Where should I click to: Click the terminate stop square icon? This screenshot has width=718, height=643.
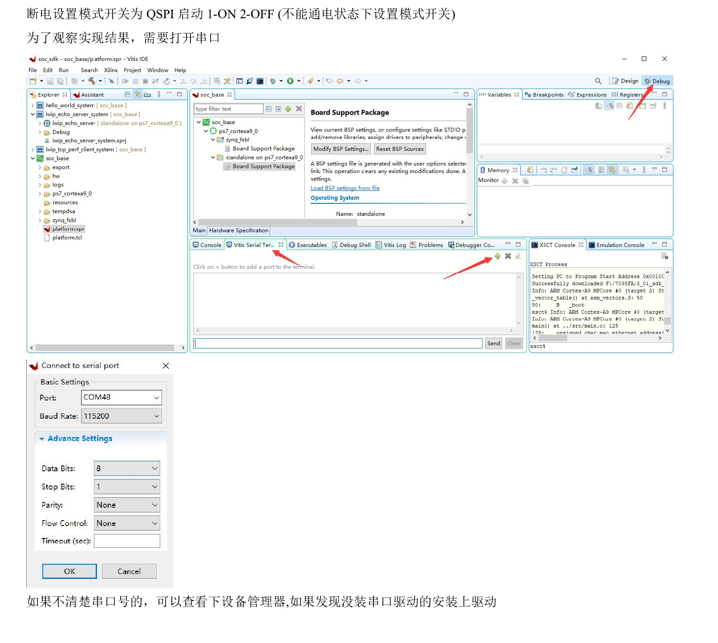pyautogui.click(x=145, y=81)
